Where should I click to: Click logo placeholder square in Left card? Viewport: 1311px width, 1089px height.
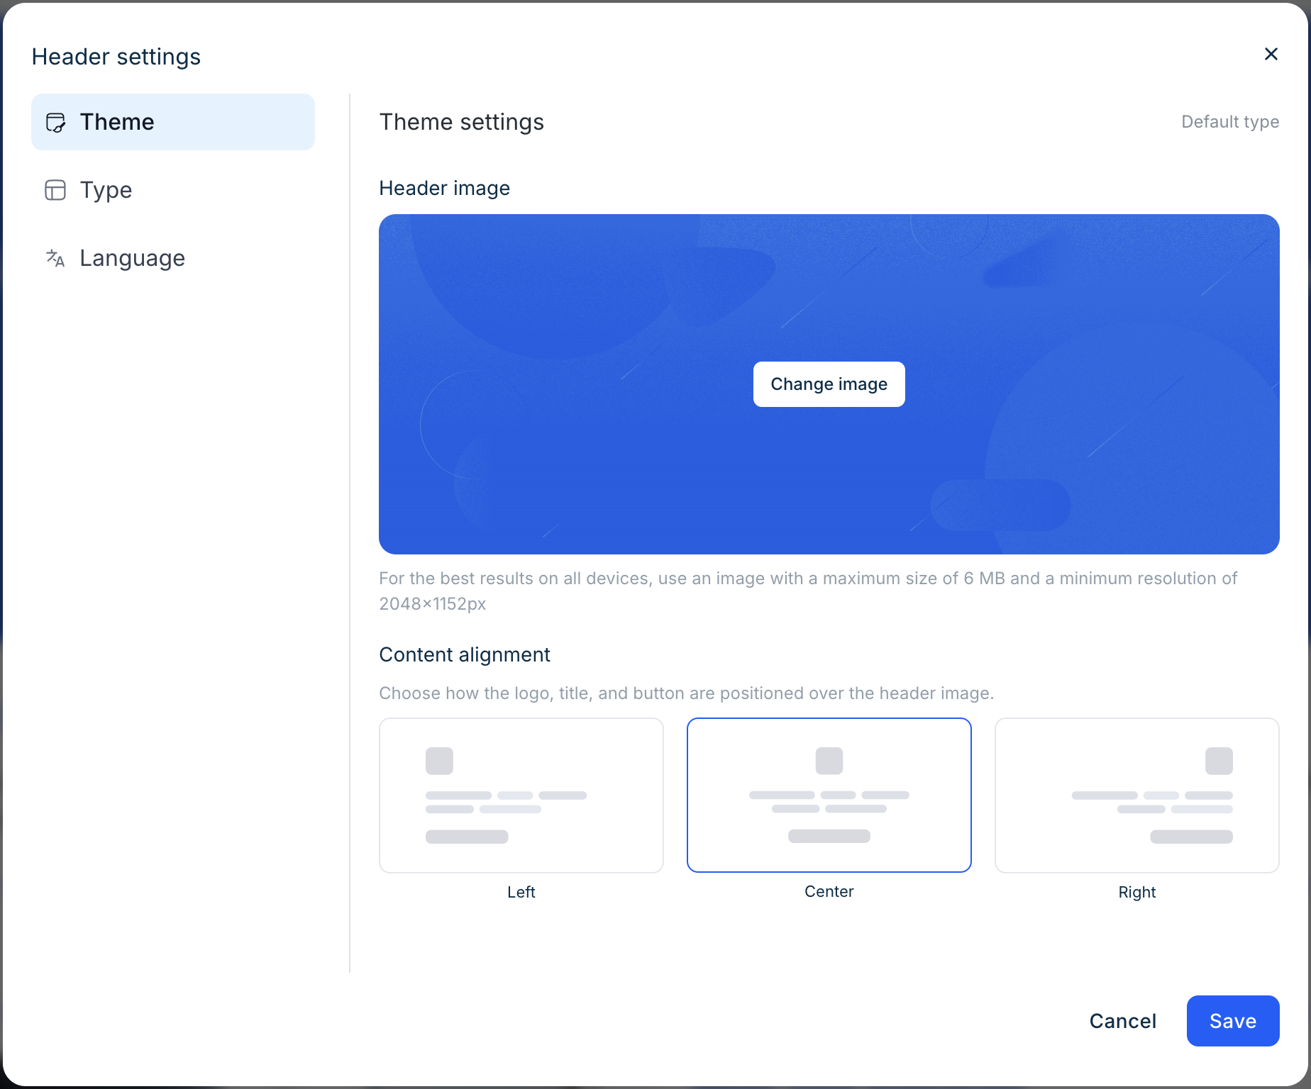pyautogui.click(x=439, y=761)
